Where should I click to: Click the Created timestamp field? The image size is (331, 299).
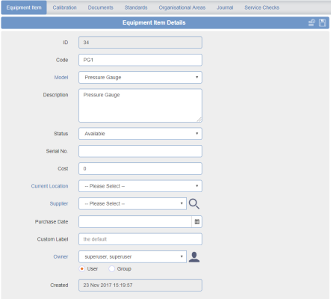140,286
